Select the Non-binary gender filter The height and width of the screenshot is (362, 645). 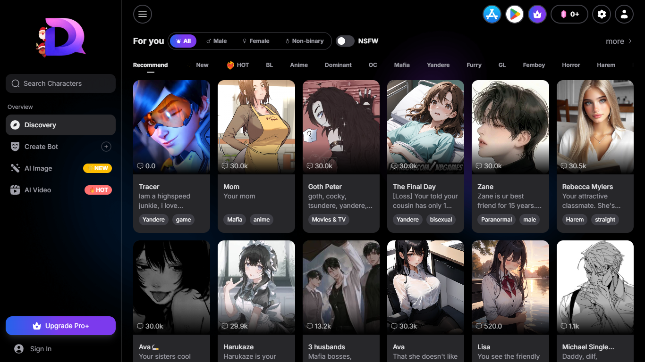tap(305, 41)
